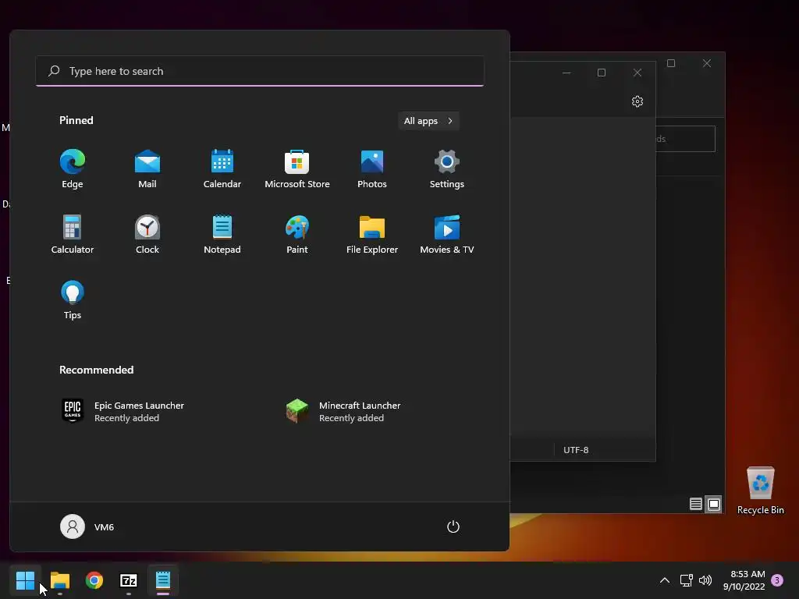Open notification center with 3 badge
Screen dimensions: 799x599
point(777,580)
